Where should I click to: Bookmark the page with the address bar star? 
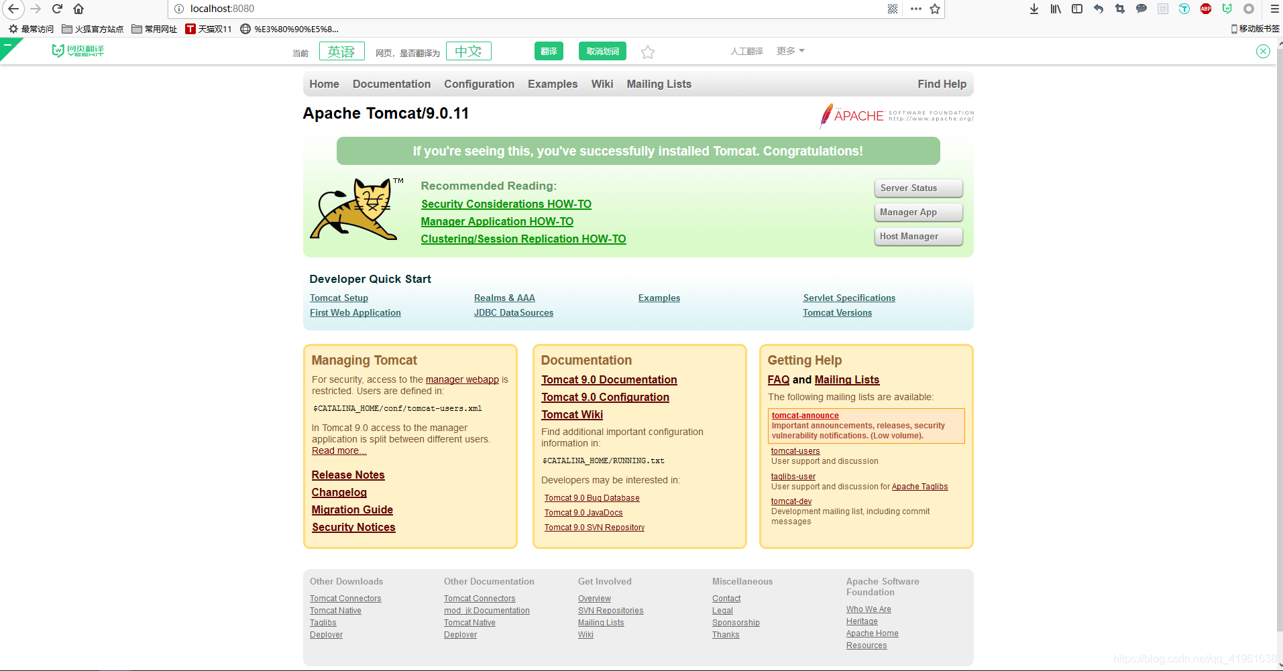pos(934,9)
